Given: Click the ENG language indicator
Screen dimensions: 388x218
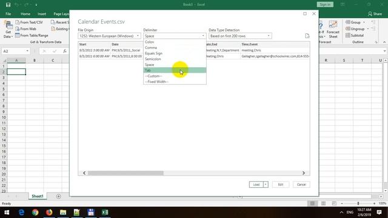Looking at the screenshot, I should (x=350, y=213).
